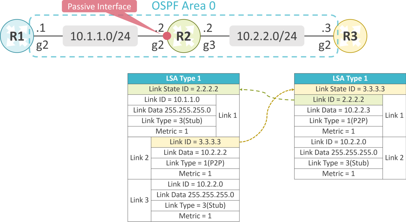Select the R2 router icon
The height and width of the screenshot is (222, 406).
pyautogui.click(x=184, y=35)
